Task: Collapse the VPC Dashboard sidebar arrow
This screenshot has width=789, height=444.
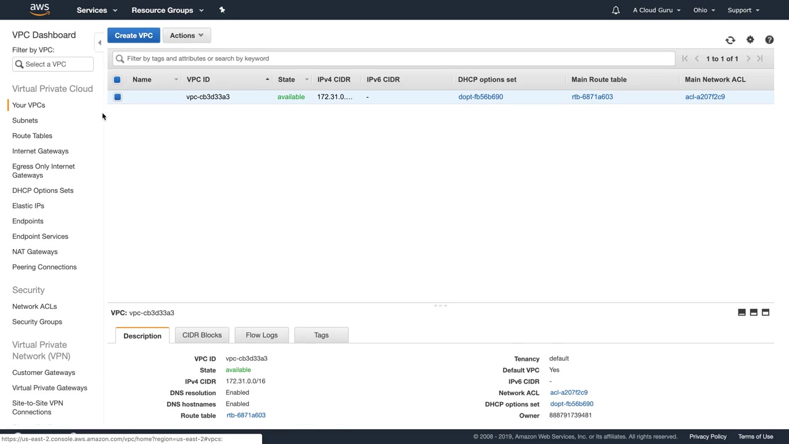Action: tap(99, 43)
